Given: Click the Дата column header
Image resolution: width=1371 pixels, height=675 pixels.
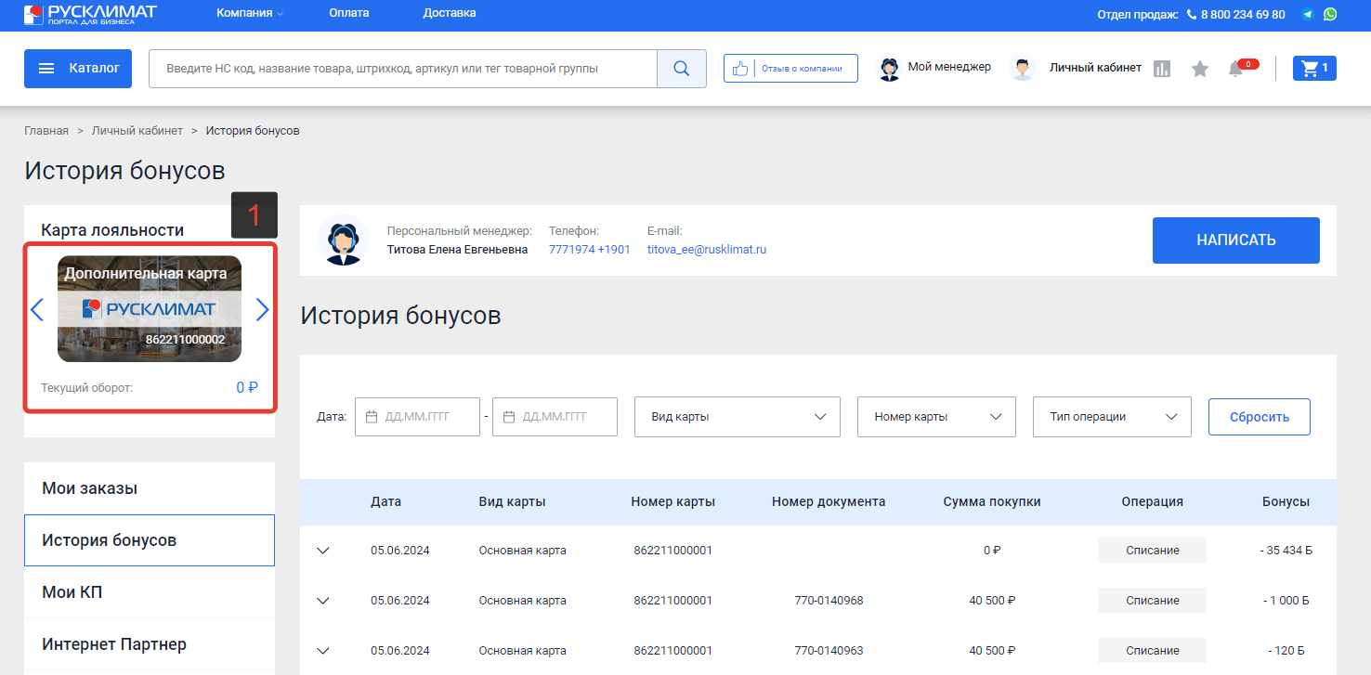Looking at the screenshot, I should click(385, 501).
